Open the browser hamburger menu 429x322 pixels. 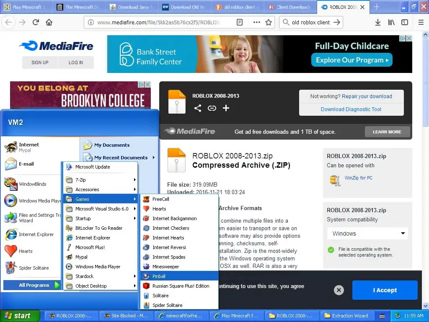point(421,23)
